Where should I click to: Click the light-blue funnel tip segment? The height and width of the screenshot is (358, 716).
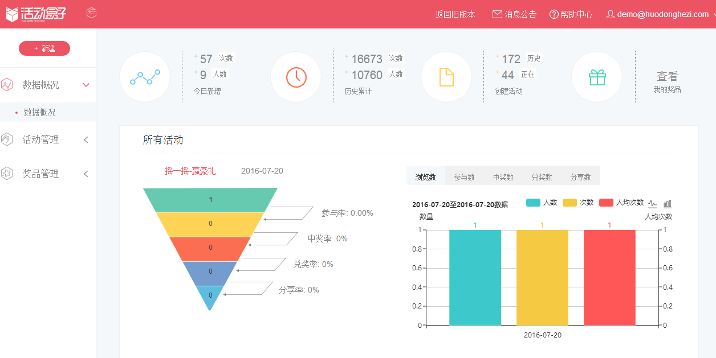pos(210,296)
